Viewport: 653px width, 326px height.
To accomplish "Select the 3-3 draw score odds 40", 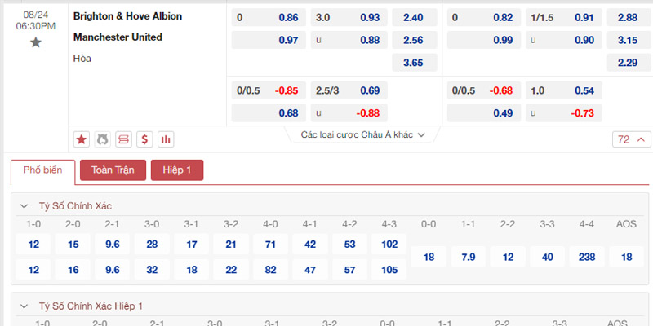I will 547,257.
